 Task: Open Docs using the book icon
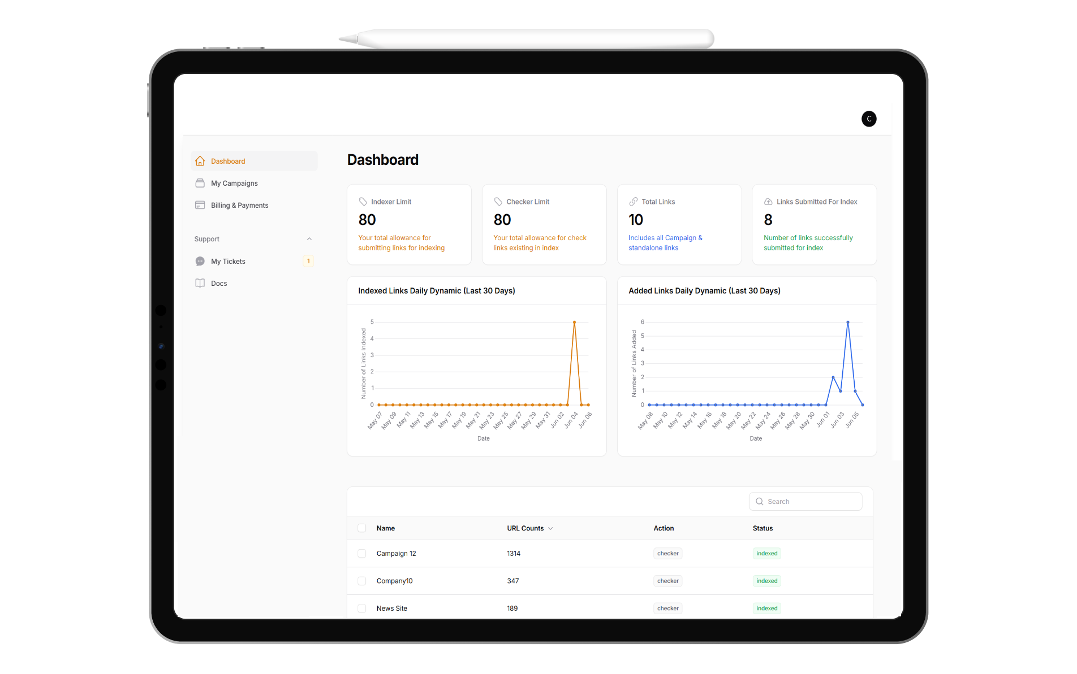coord(200,282)
